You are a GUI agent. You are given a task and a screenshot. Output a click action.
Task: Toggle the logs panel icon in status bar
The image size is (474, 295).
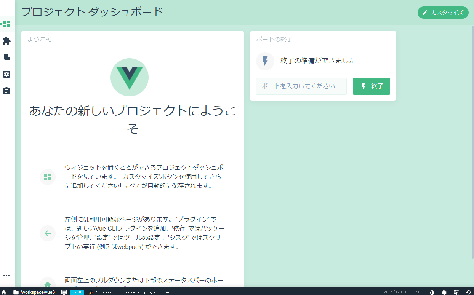tap(64, 292)
